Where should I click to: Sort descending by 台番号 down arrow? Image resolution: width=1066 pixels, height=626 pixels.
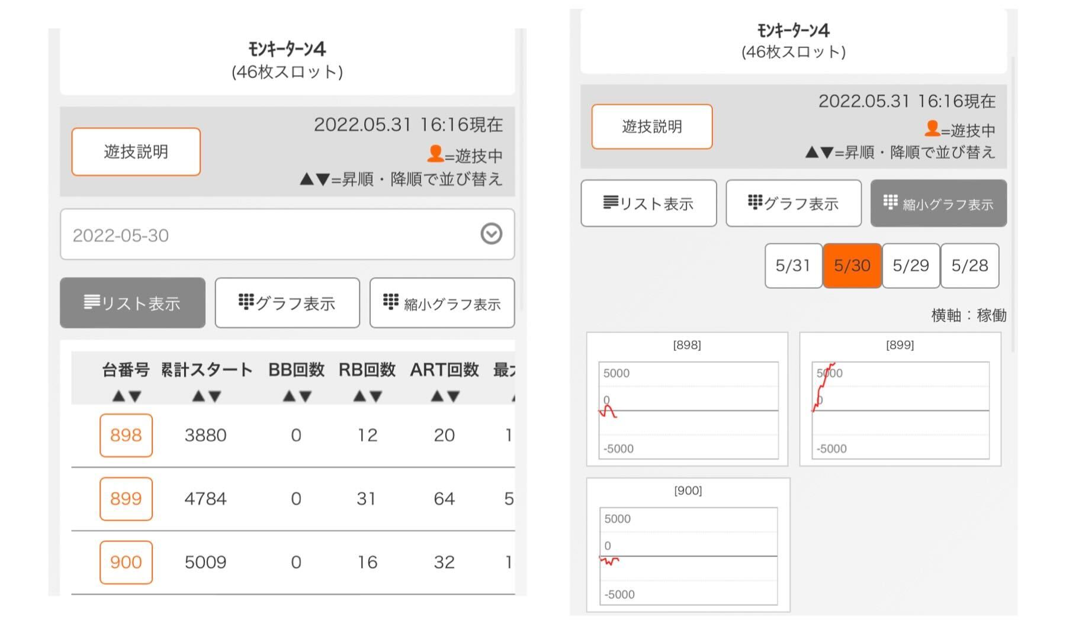pos(135,396)
